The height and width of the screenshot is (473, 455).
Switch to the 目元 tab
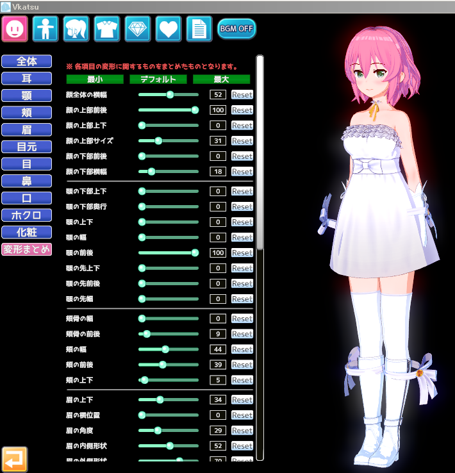point(26,147)
